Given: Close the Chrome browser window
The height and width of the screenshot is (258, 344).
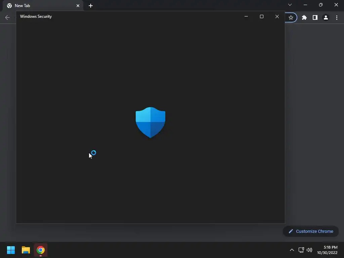Looking at the screenshot, I should tap(336, 5).
